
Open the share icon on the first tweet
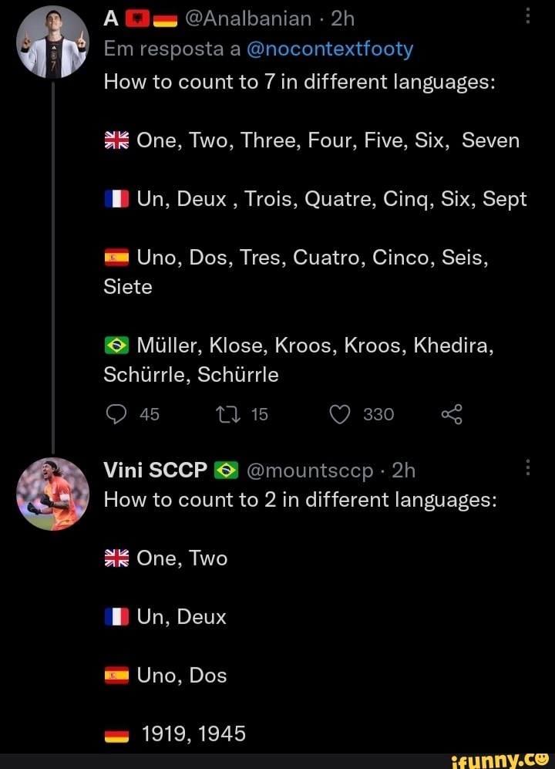[451, 413]
